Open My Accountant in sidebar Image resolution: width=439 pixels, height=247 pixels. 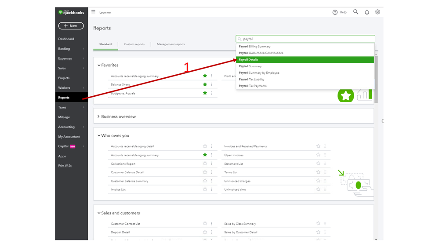coord(69,137)
